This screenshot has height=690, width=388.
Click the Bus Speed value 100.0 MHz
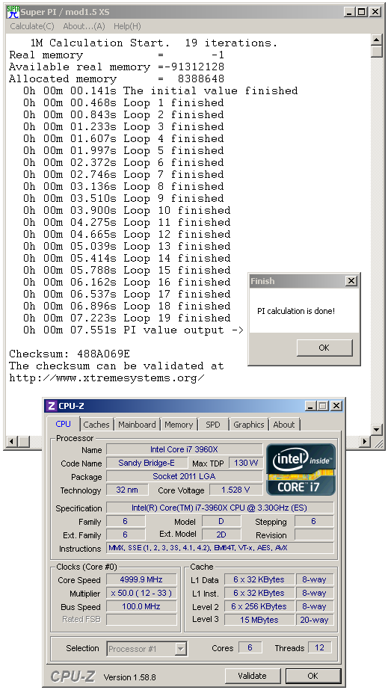(141, 606)
